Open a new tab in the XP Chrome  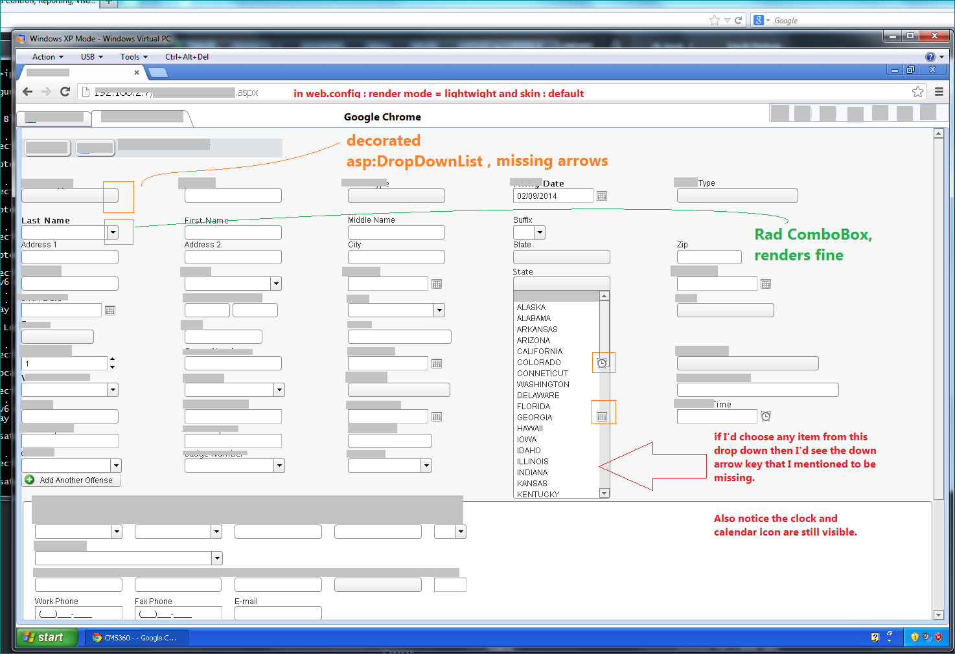pos(158,73)
